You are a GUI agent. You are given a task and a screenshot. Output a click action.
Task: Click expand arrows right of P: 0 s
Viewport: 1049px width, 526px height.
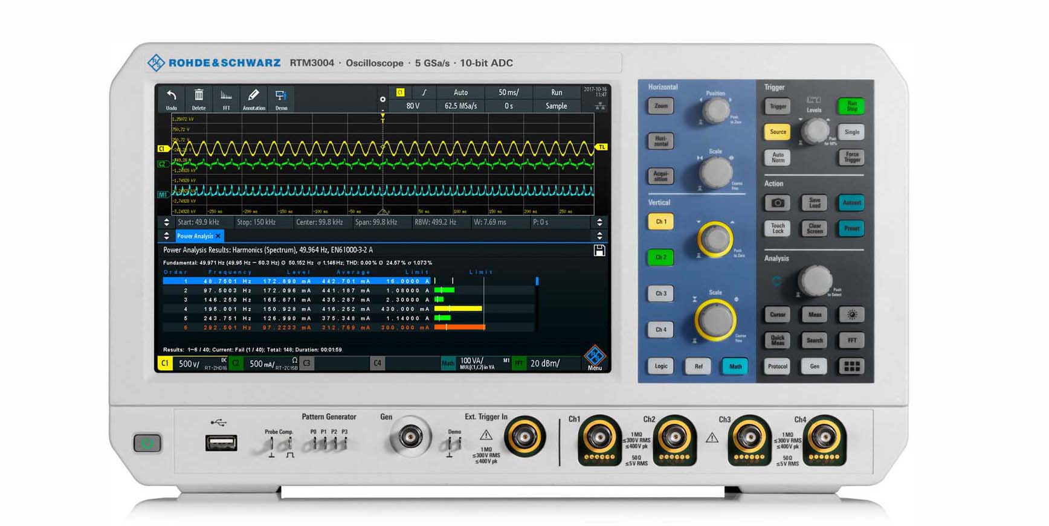599,222
